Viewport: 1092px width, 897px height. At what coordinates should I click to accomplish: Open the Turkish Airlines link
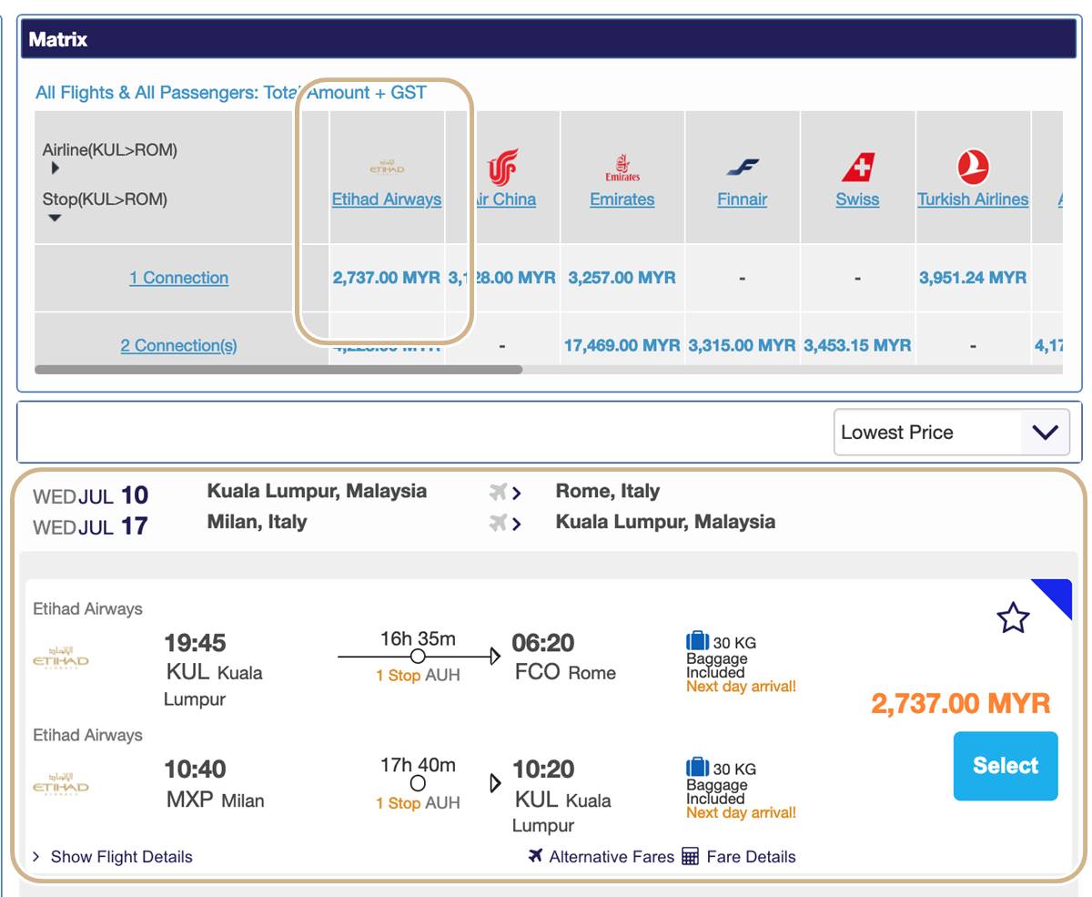[x=973, y=199]
